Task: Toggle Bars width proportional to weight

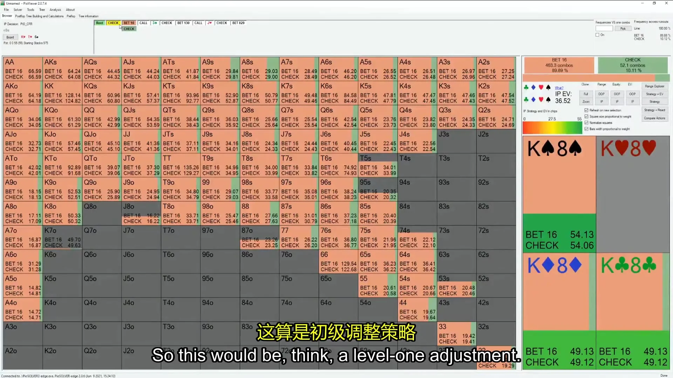Action: tap(586, 129)
